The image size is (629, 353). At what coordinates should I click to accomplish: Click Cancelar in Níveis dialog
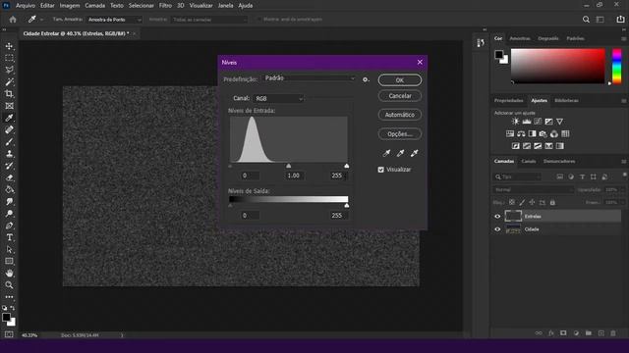[400, 96]
